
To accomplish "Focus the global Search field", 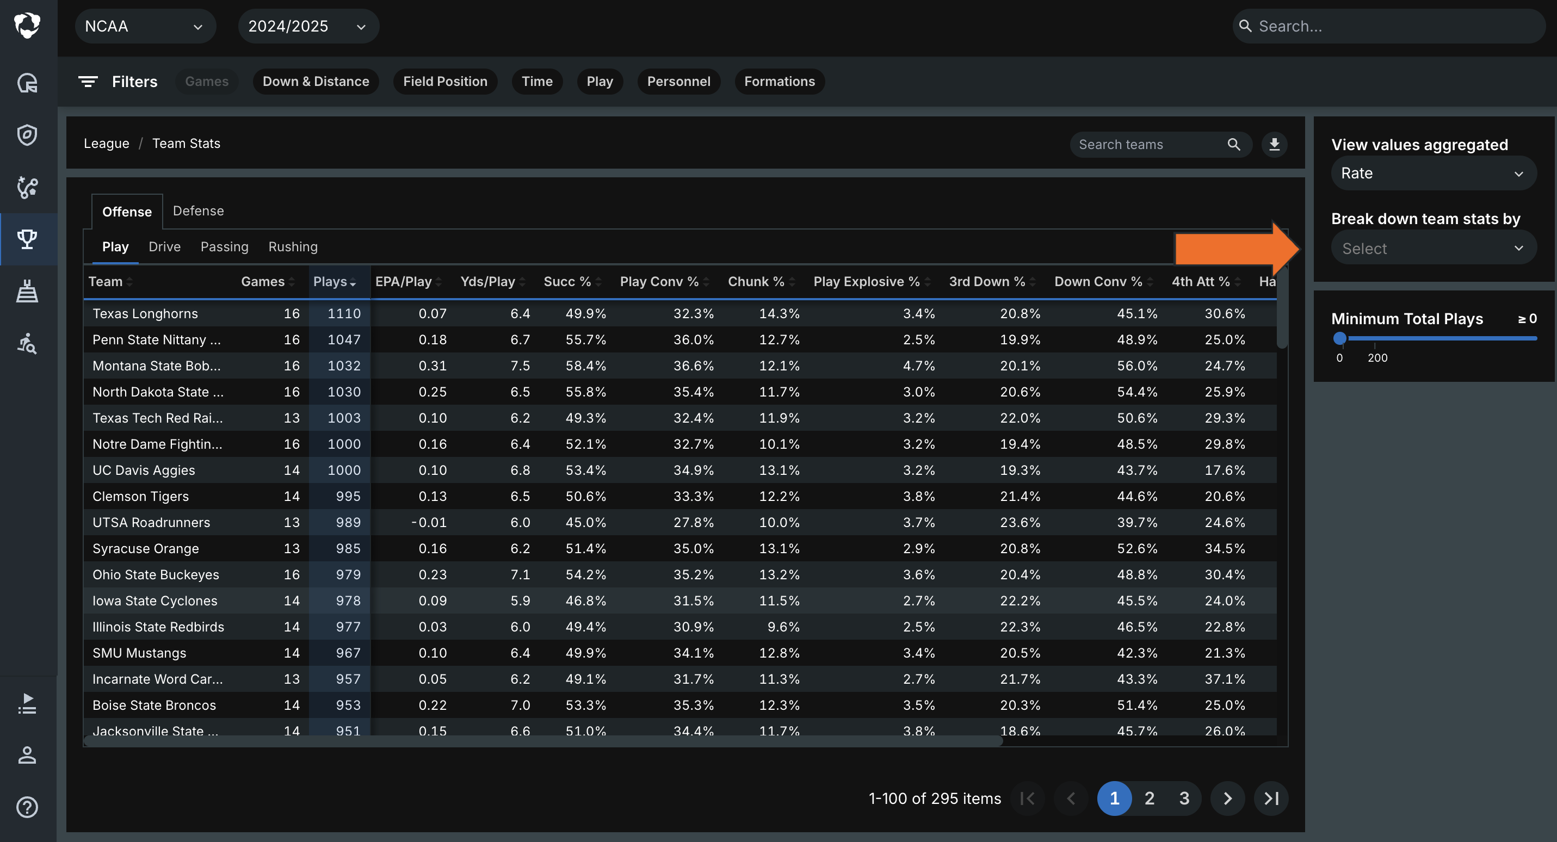I will point(1388,27).
